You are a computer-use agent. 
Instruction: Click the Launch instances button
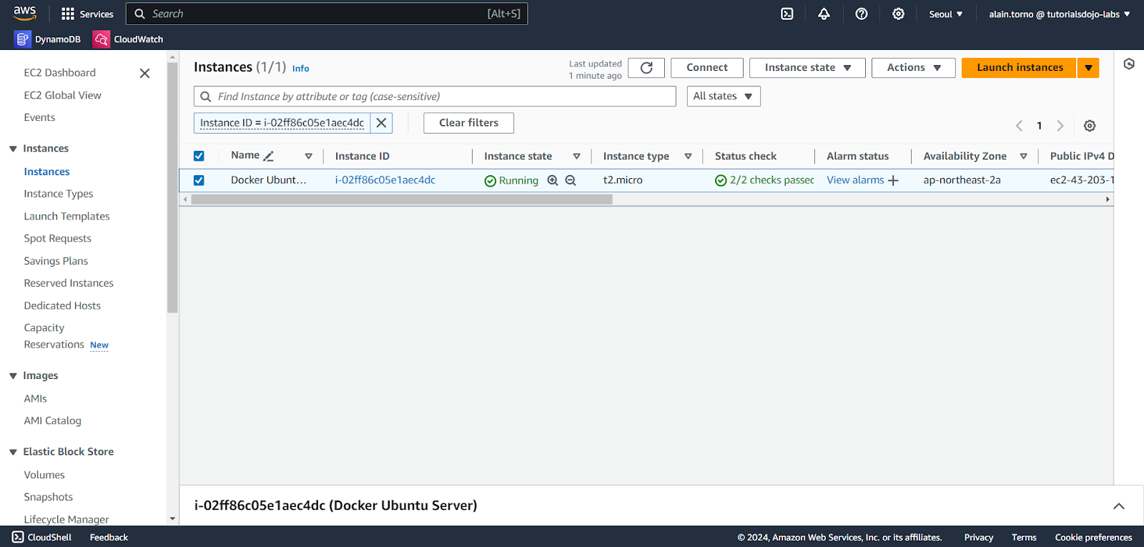coord(1020,68)
